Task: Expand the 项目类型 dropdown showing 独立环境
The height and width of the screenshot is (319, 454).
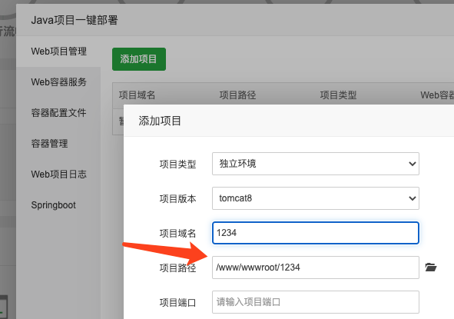Action: [x=316, y=164]
